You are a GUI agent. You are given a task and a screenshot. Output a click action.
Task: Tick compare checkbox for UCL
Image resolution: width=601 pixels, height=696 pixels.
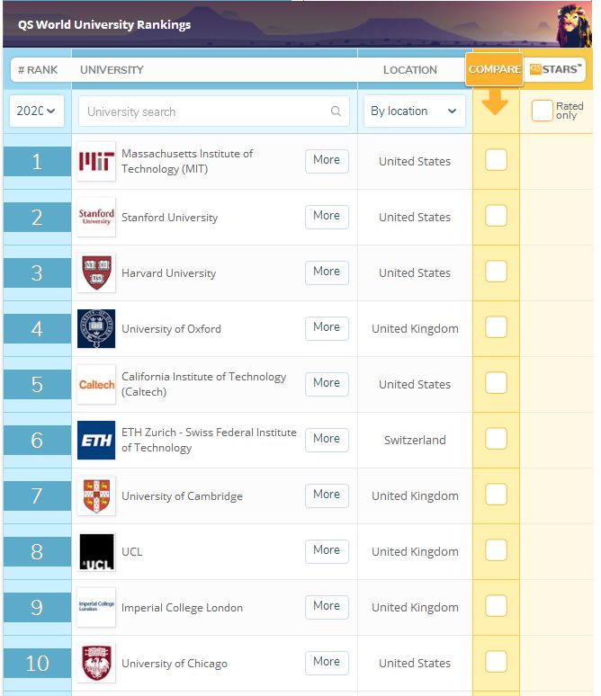496,550
